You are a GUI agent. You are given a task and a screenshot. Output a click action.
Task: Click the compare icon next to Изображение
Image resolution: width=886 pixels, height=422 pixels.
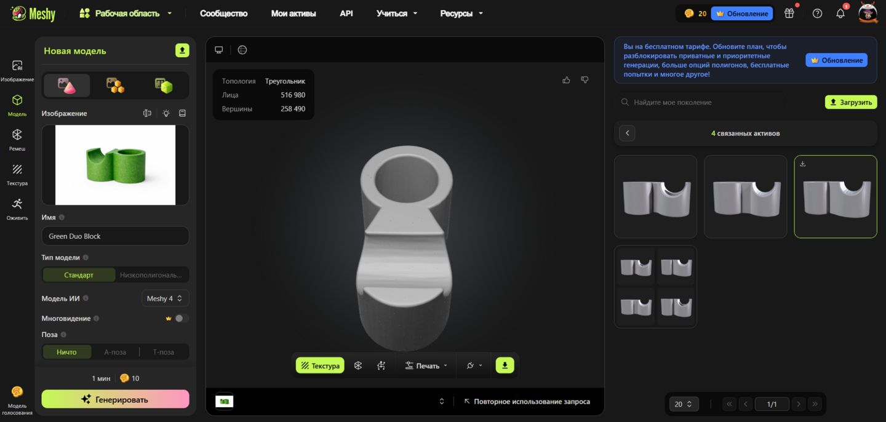[x=147, y=113]
